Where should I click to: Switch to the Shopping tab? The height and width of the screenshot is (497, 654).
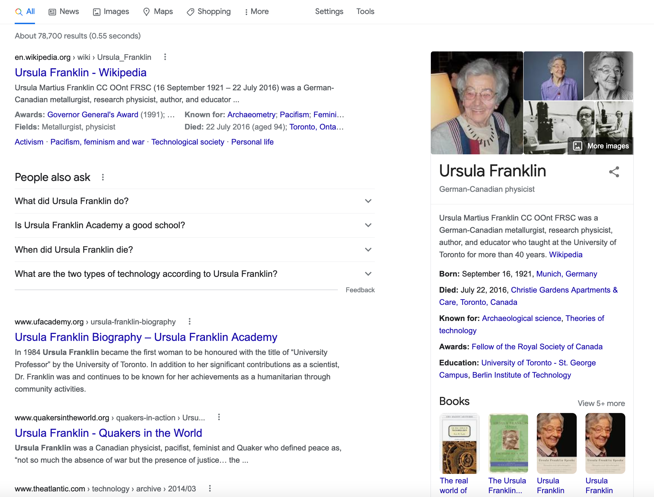(x=208, y=12)
